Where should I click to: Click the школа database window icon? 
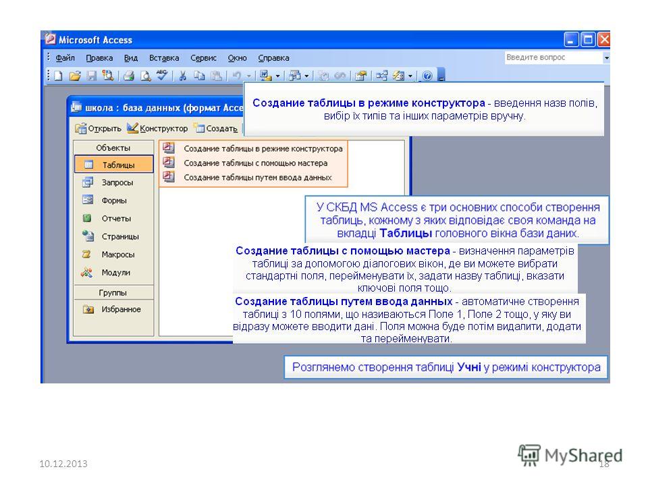click(76, 107)
